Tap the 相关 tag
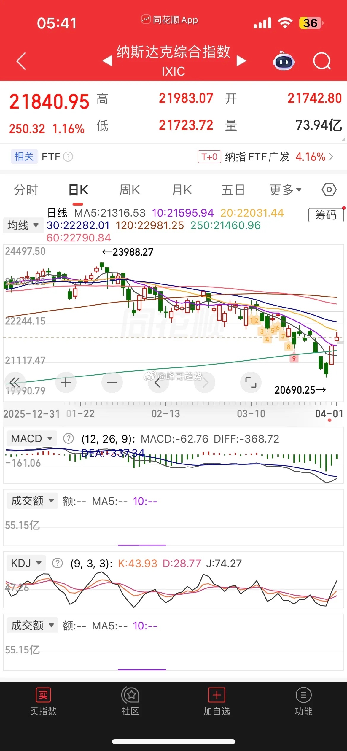The image size is (347, 751). point(24,157)
